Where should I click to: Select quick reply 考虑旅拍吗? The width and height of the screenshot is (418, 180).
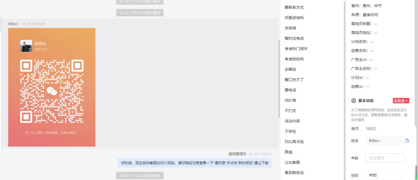pos(294,59)
